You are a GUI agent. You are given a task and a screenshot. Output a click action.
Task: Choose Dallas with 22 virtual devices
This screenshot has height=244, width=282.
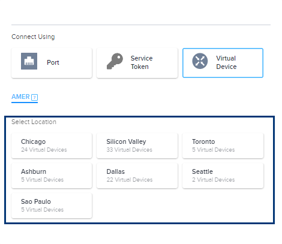(x=137, y=176)
